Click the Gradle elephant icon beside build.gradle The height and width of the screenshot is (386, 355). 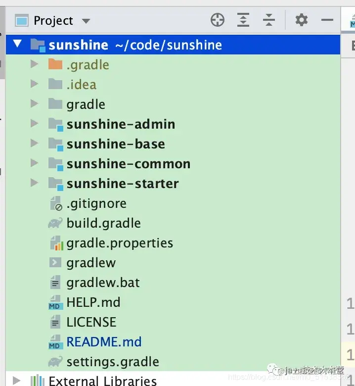55,223
